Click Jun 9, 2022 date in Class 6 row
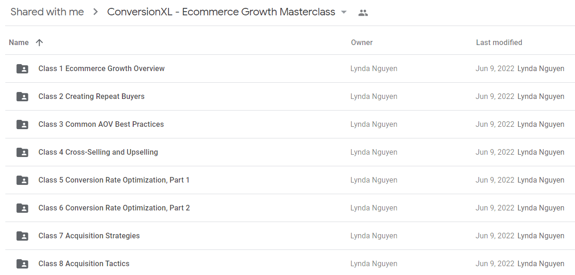Image resolution: width=575 pixels, height=275 pixels. [x=495, y=208]
